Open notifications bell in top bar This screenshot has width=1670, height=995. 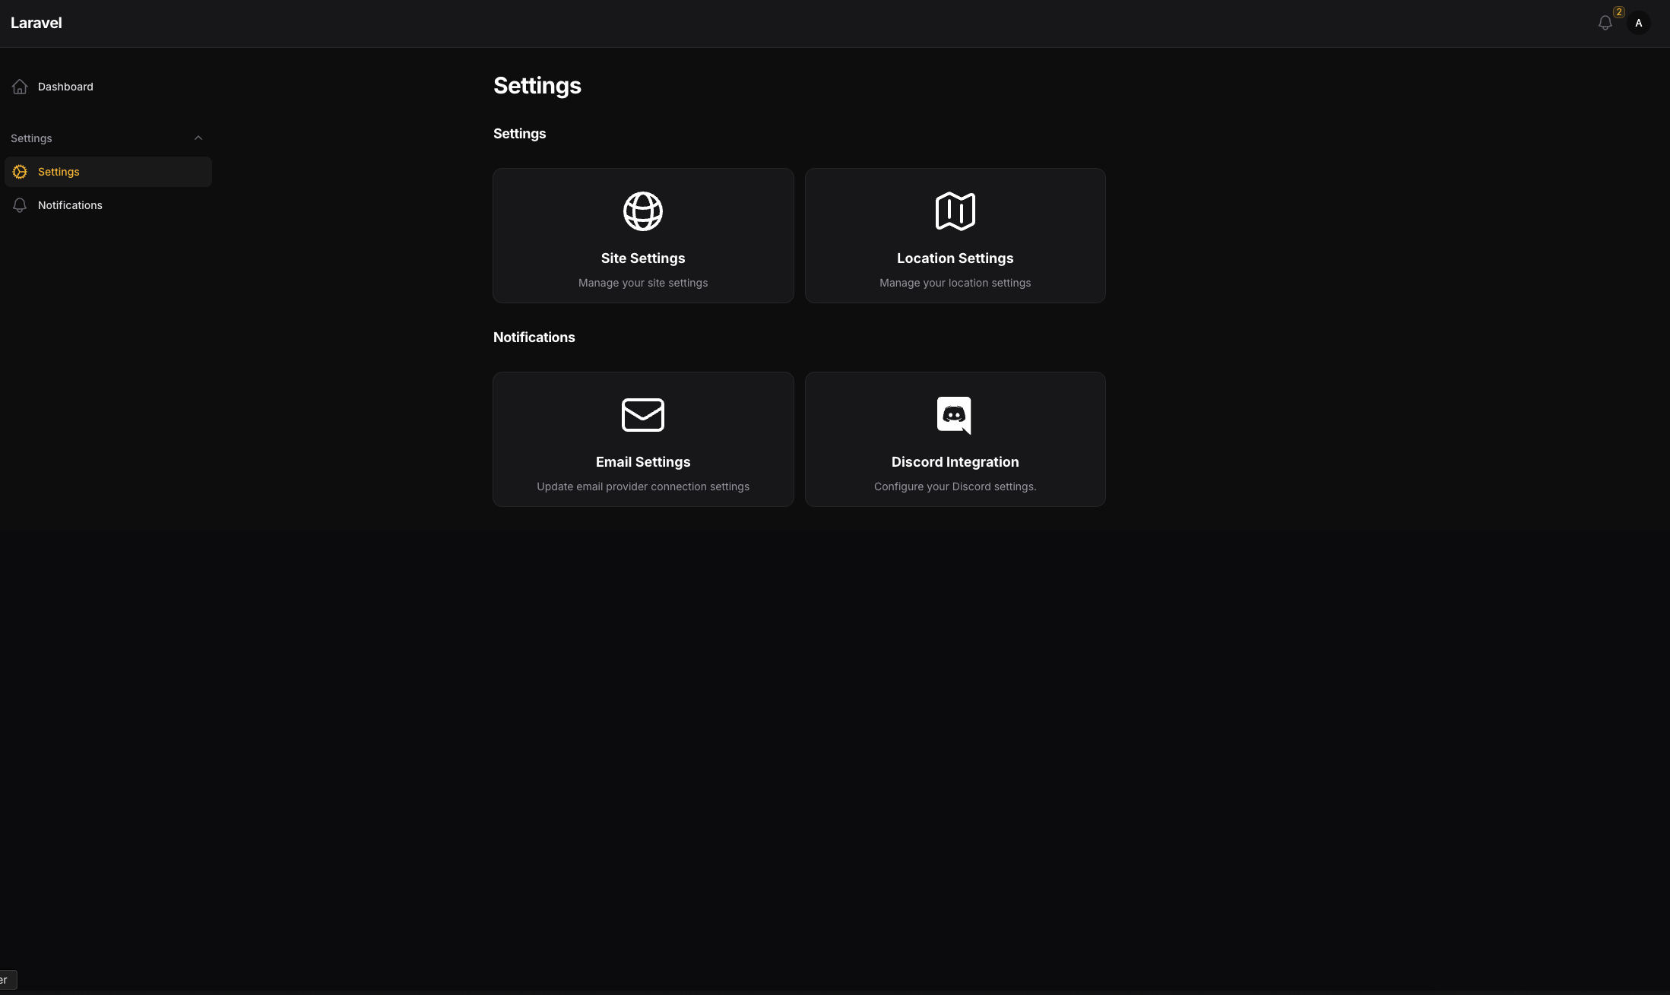1605,24
